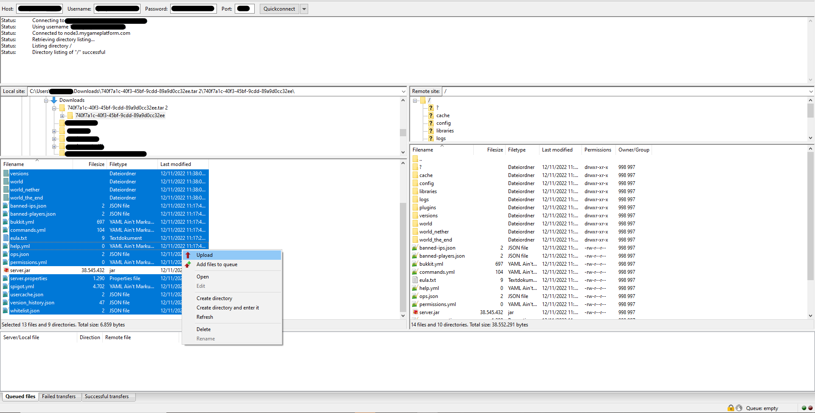The height and width of the screenshot is (413, 815).
Task: Expand the 740f7a1c-40f3-45bf-9cdd-89a9d0cc32ee subfolder node
Action: tap(62, 116)
